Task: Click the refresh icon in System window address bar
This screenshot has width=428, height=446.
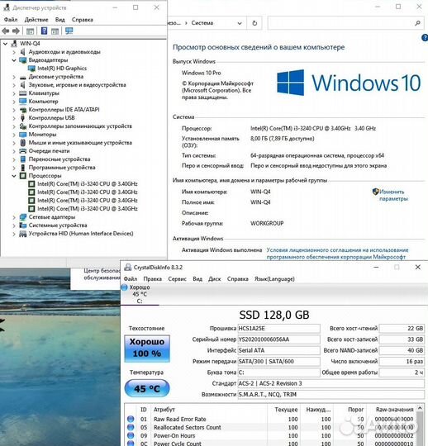Action: (x=254, y=23)
